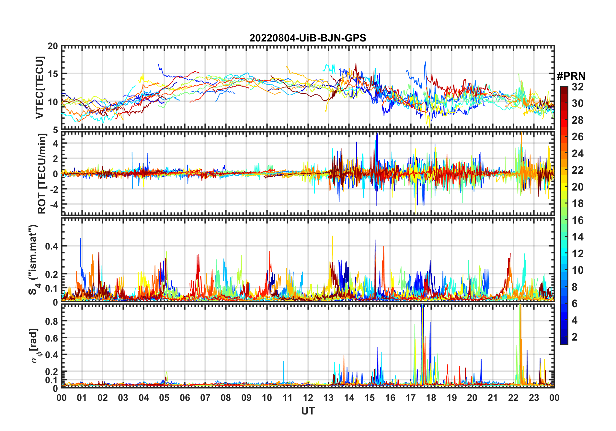Select the 21 tick label on UT axis
This screenshot has width=616, height=431.
point(493,398)
